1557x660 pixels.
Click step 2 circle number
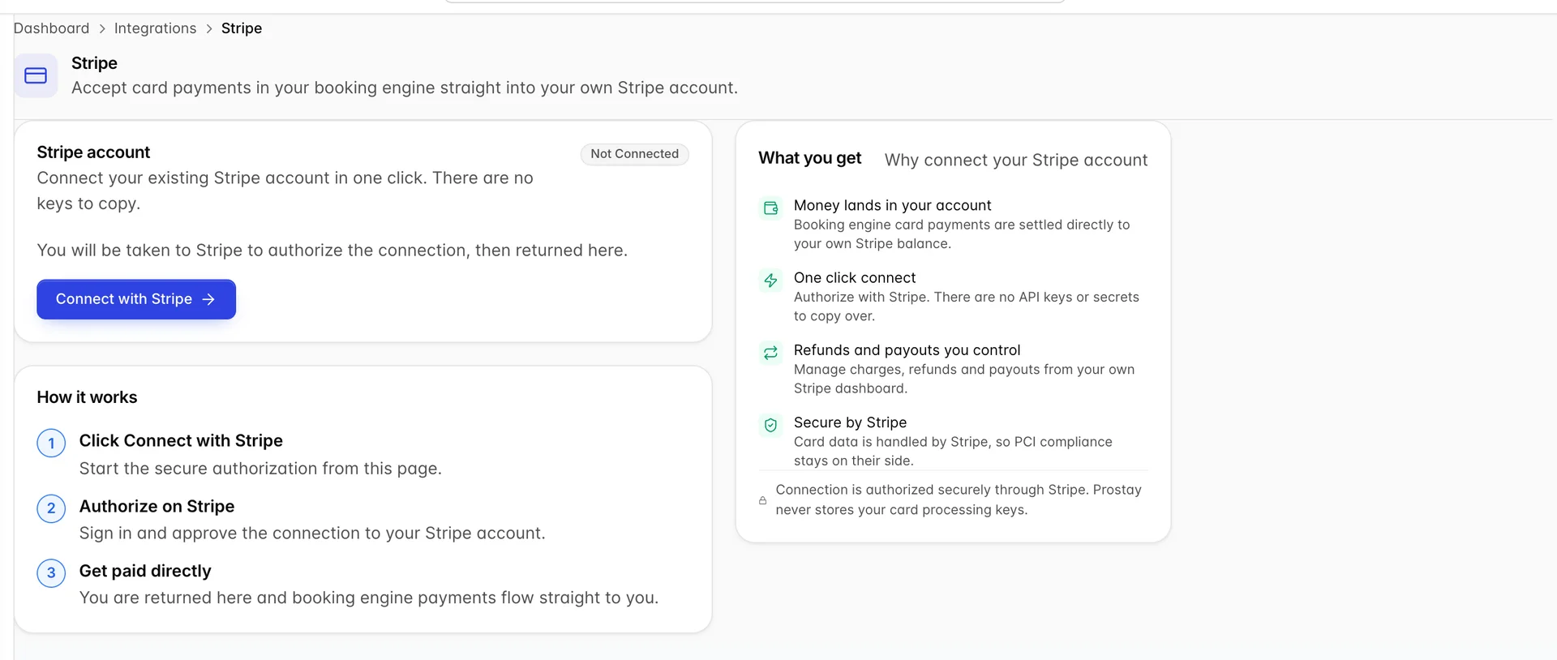click(x=51, y=508)
